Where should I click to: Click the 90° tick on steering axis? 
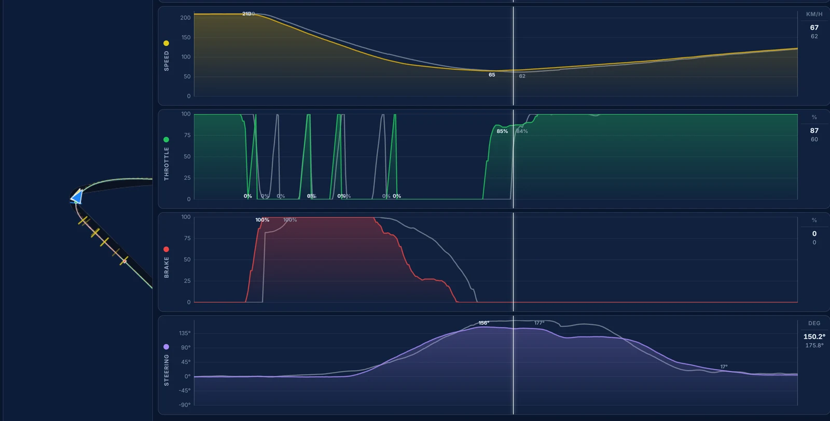point(186,348)
